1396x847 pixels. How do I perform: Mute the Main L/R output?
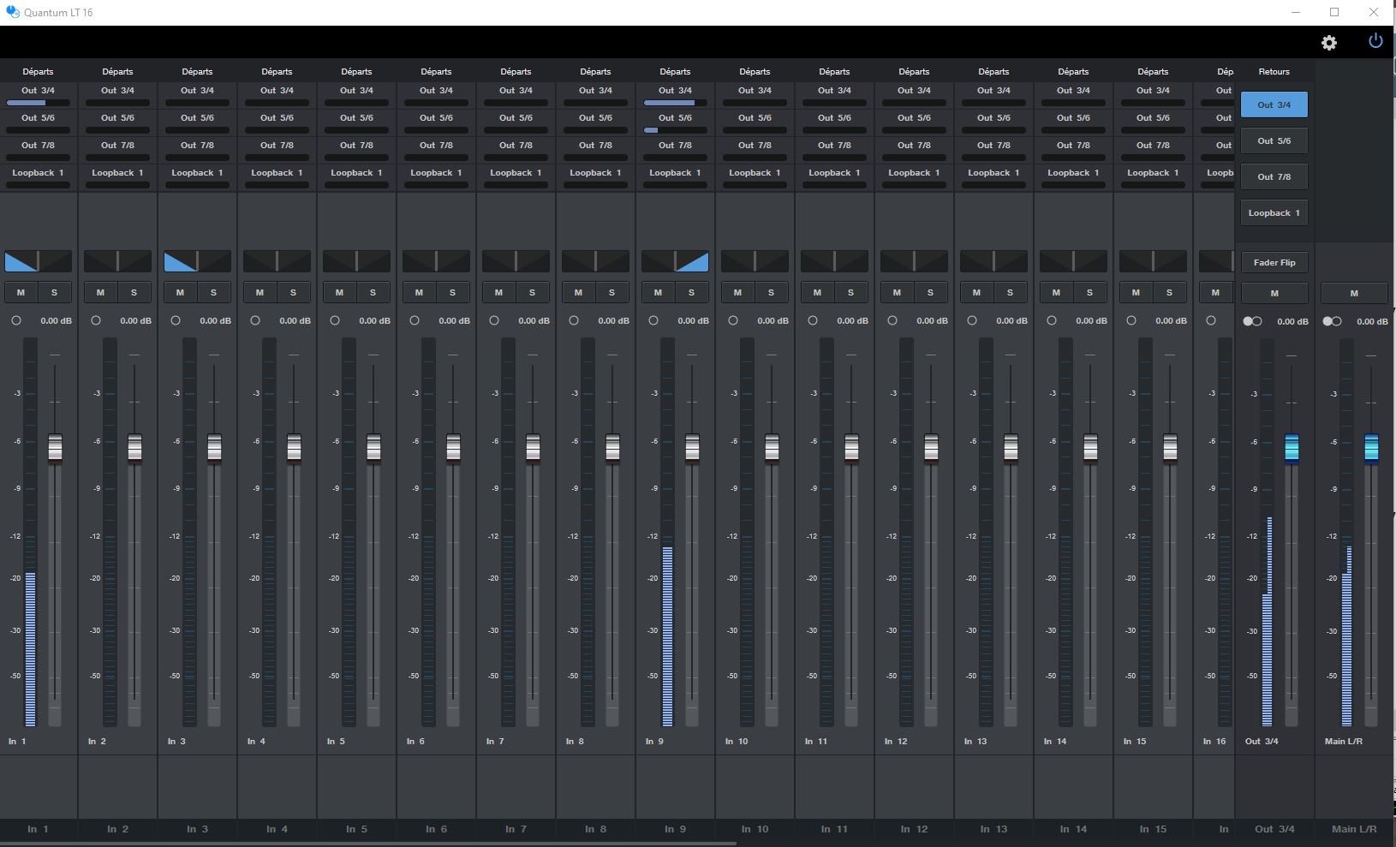(1354, 292)
